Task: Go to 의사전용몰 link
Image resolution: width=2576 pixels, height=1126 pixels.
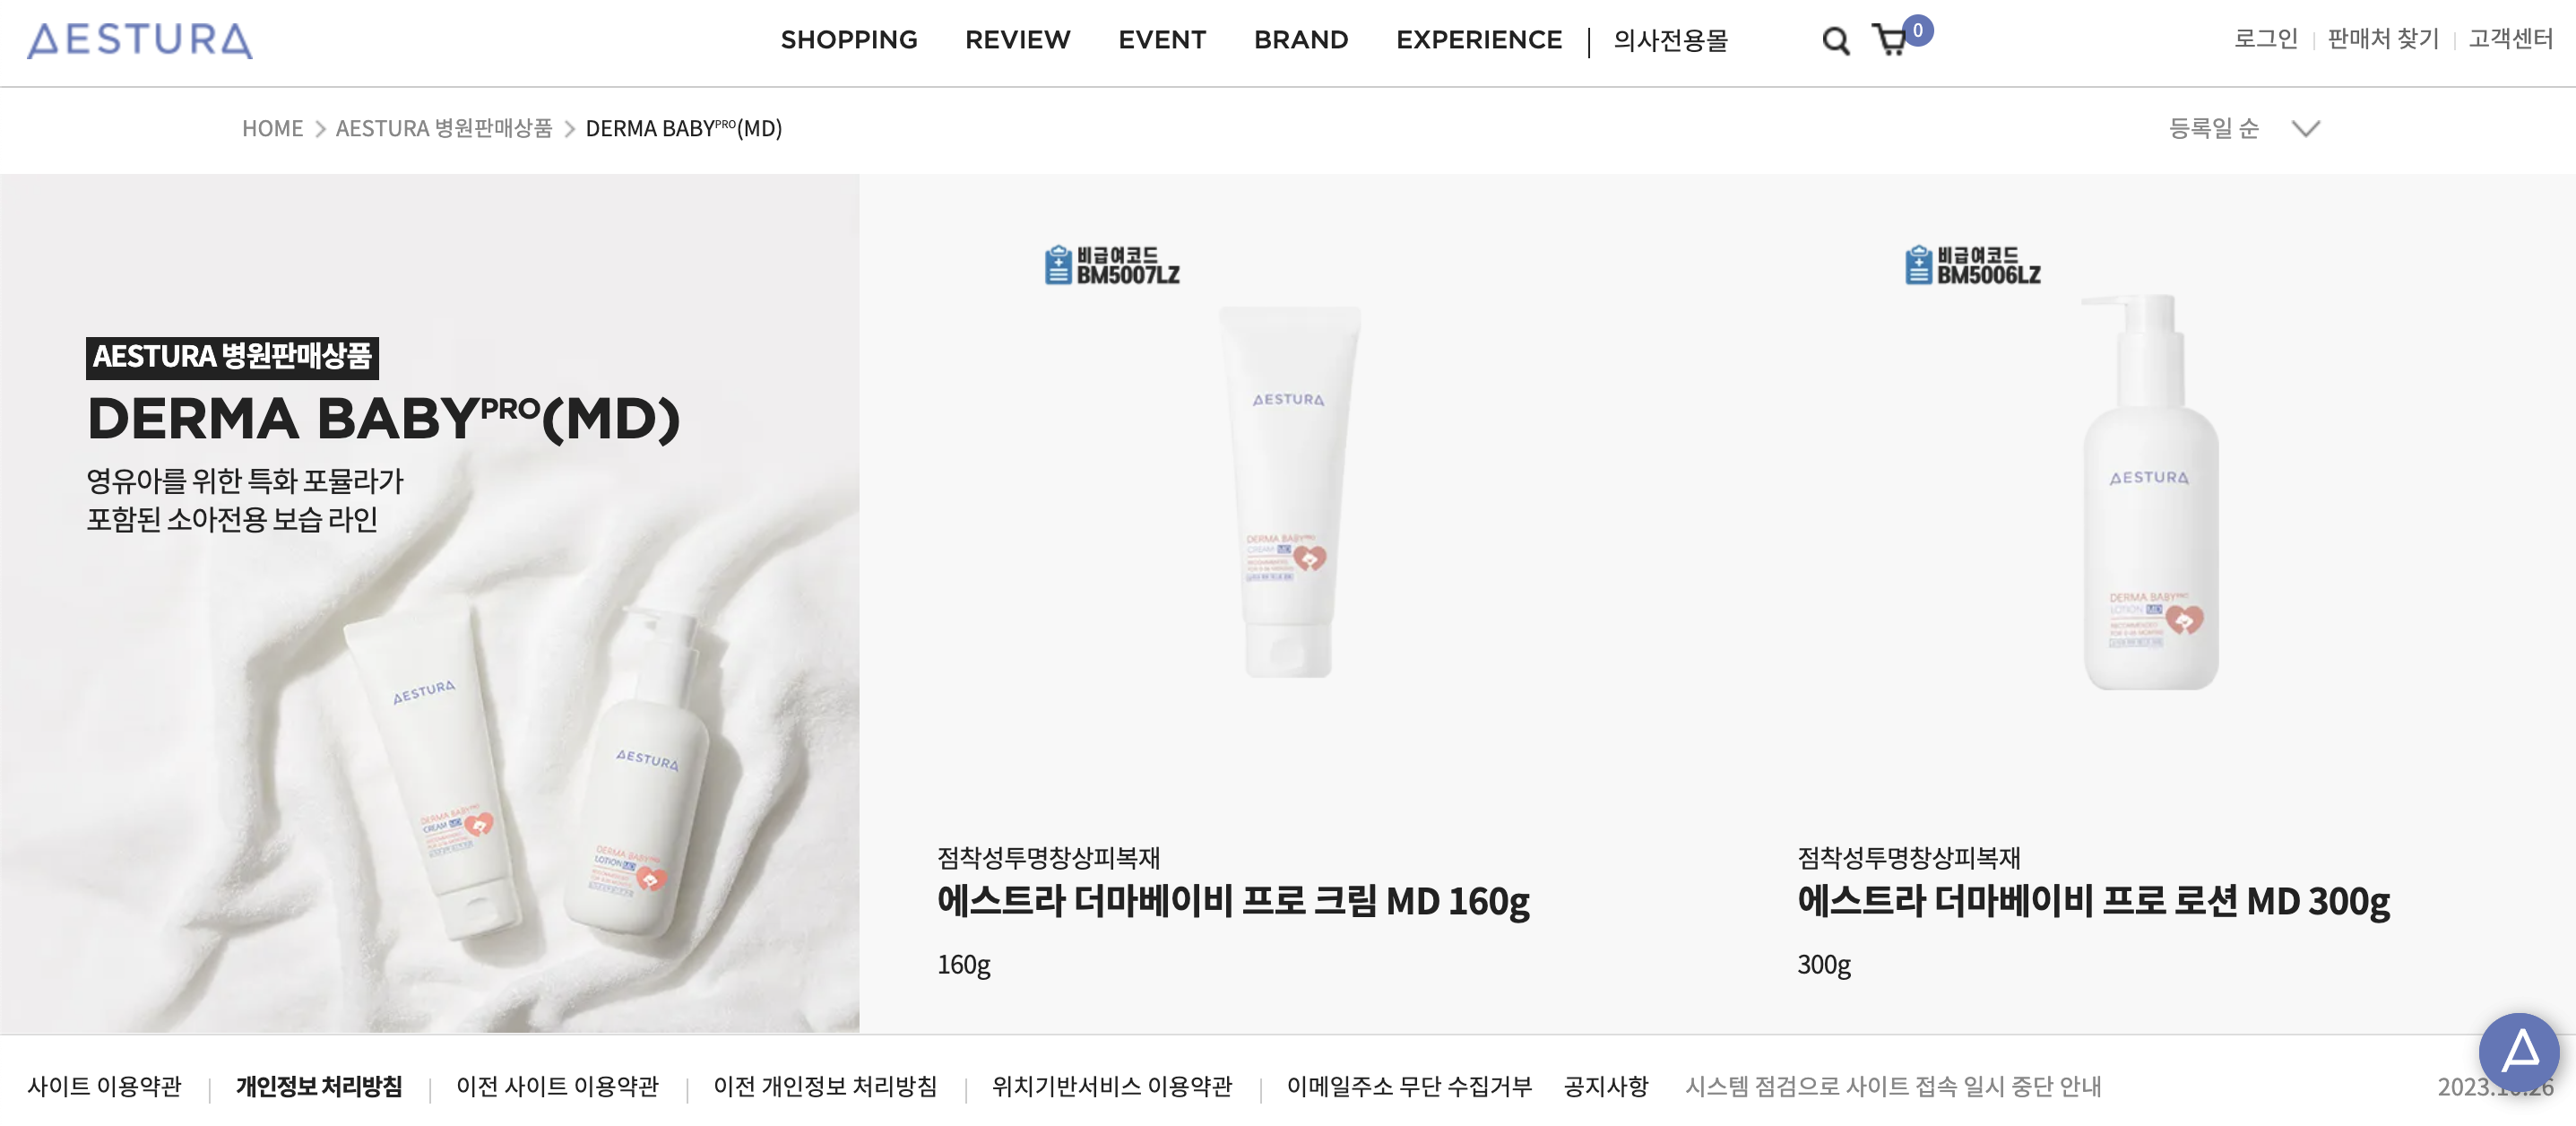Action: pos(1670,41)
